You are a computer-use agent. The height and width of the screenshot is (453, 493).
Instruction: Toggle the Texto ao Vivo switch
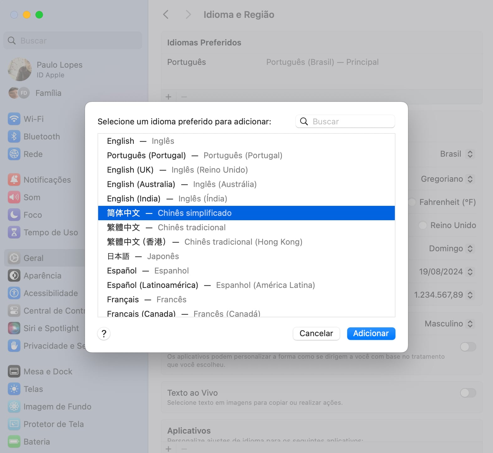468,393
